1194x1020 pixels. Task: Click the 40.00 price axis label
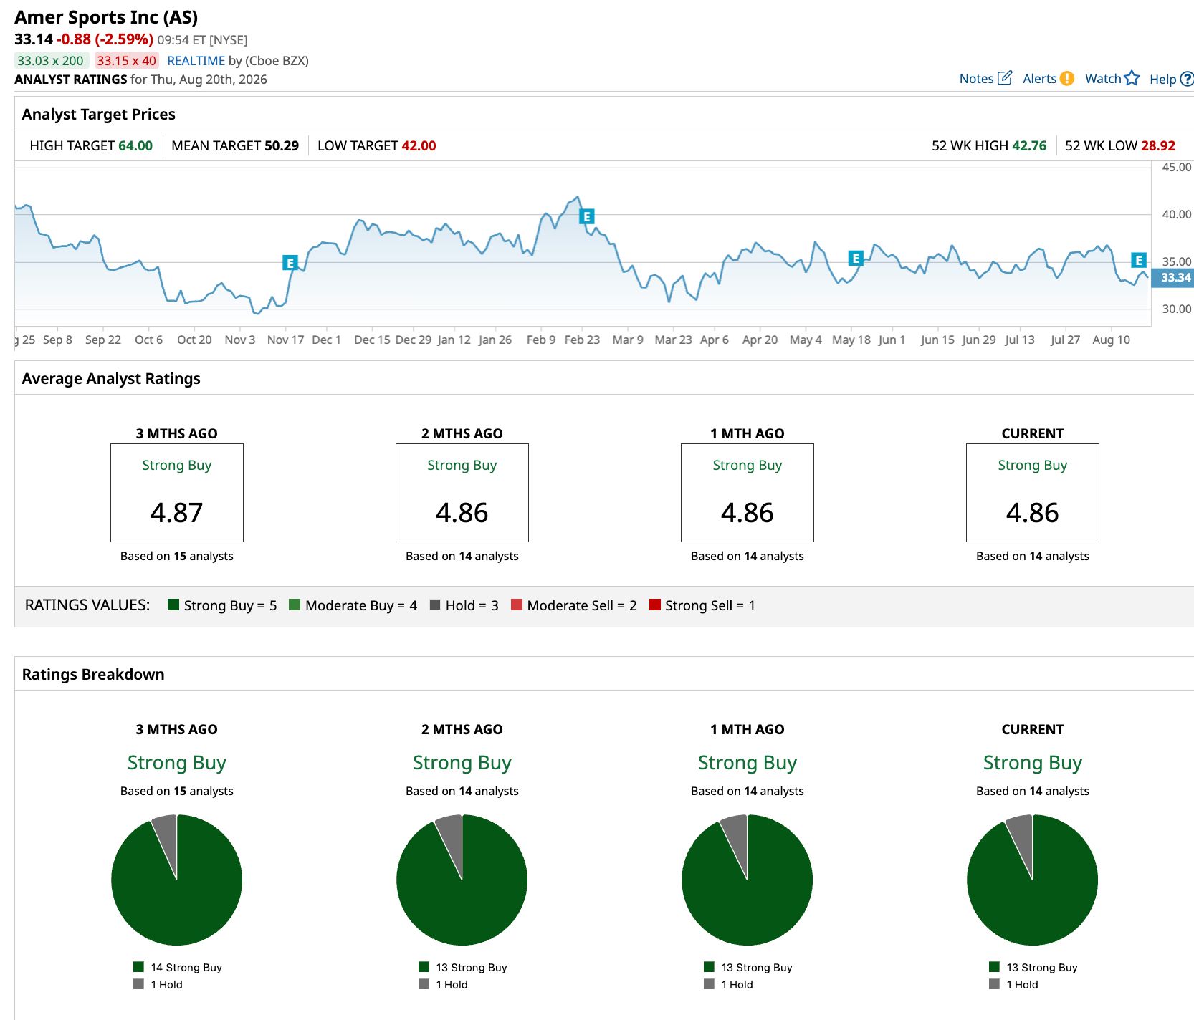coord(1176,214)
